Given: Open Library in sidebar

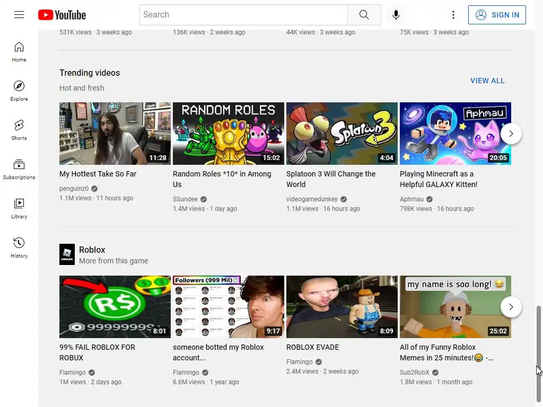Looking at the screenshot, I should (19, 208).
